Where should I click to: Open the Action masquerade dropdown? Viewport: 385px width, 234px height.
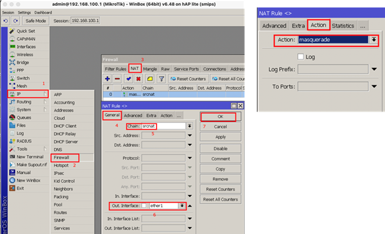[374, 39]
